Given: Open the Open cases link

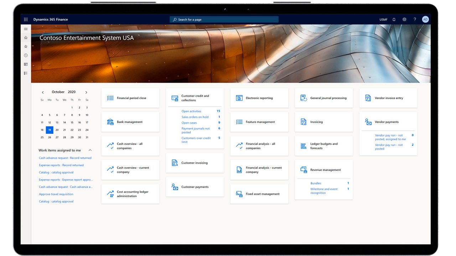Looking at the screenshot, I should coord(189,123).
